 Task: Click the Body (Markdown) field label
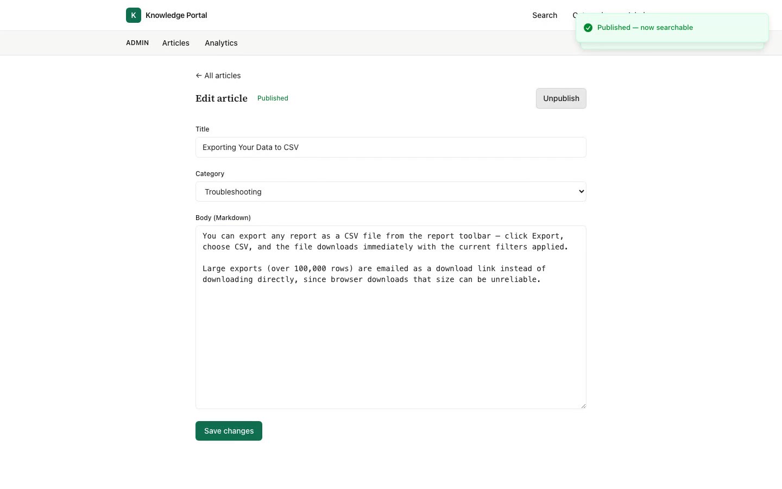click(223, 218)
